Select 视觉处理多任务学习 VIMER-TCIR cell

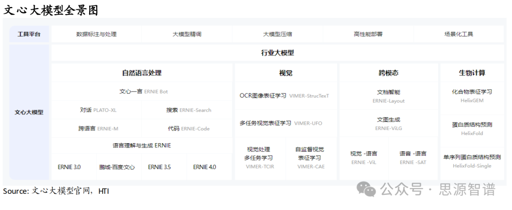260,158
